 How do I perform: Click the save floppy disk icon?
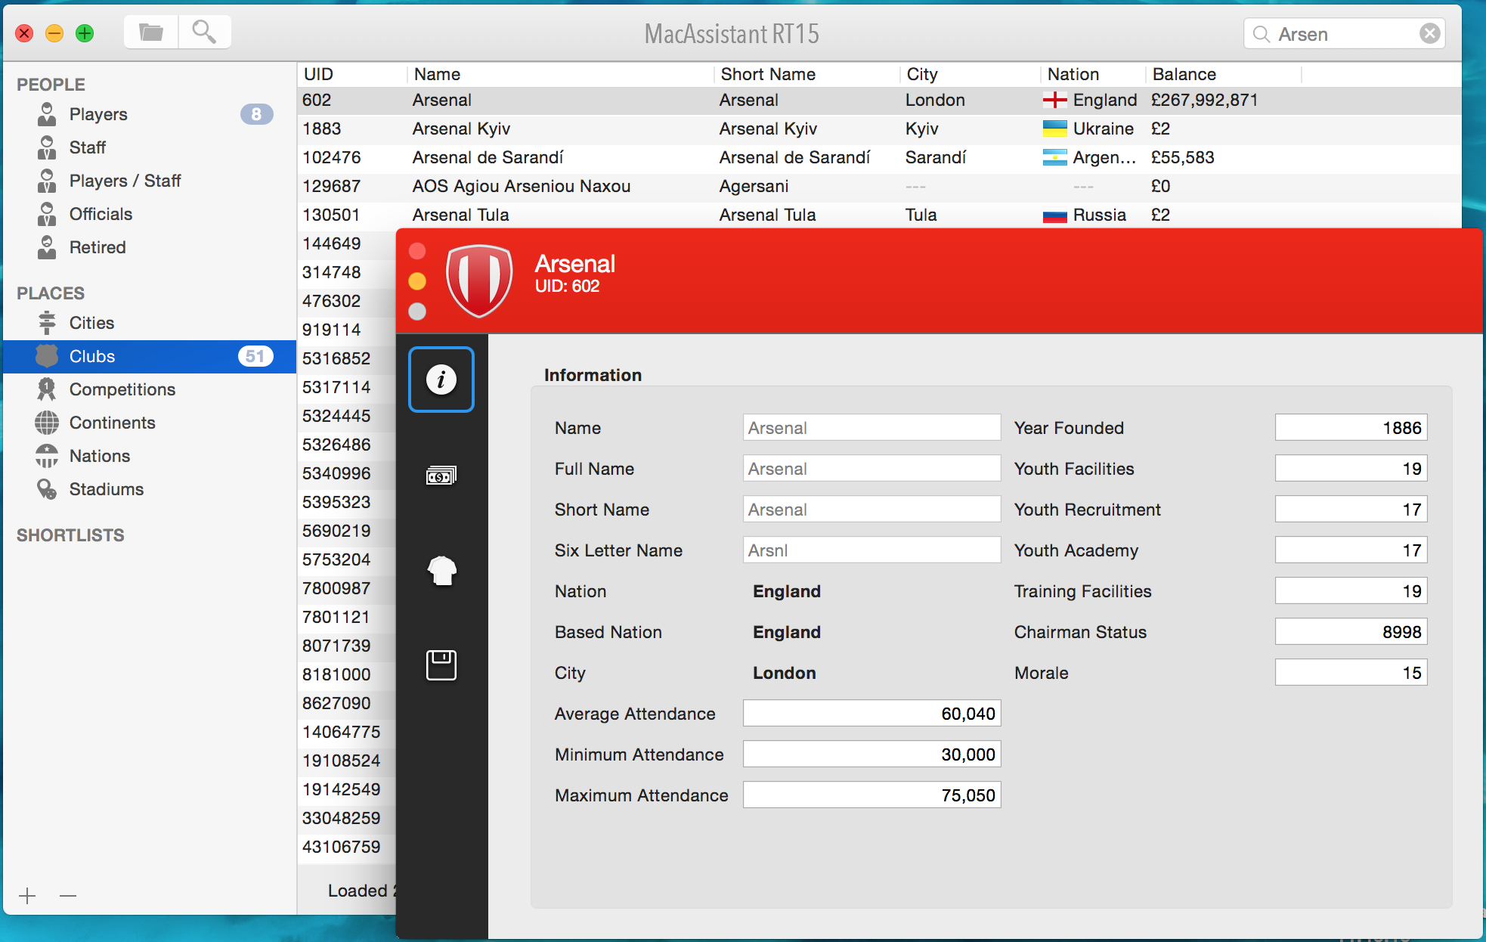(441, 665)
